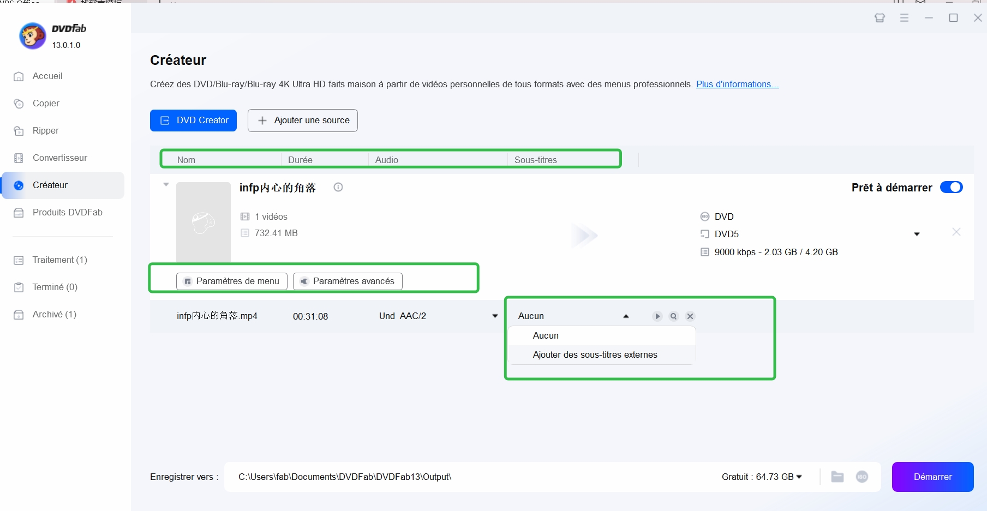Choose ISO output icon
987x511 pixels.
[862, 477]
